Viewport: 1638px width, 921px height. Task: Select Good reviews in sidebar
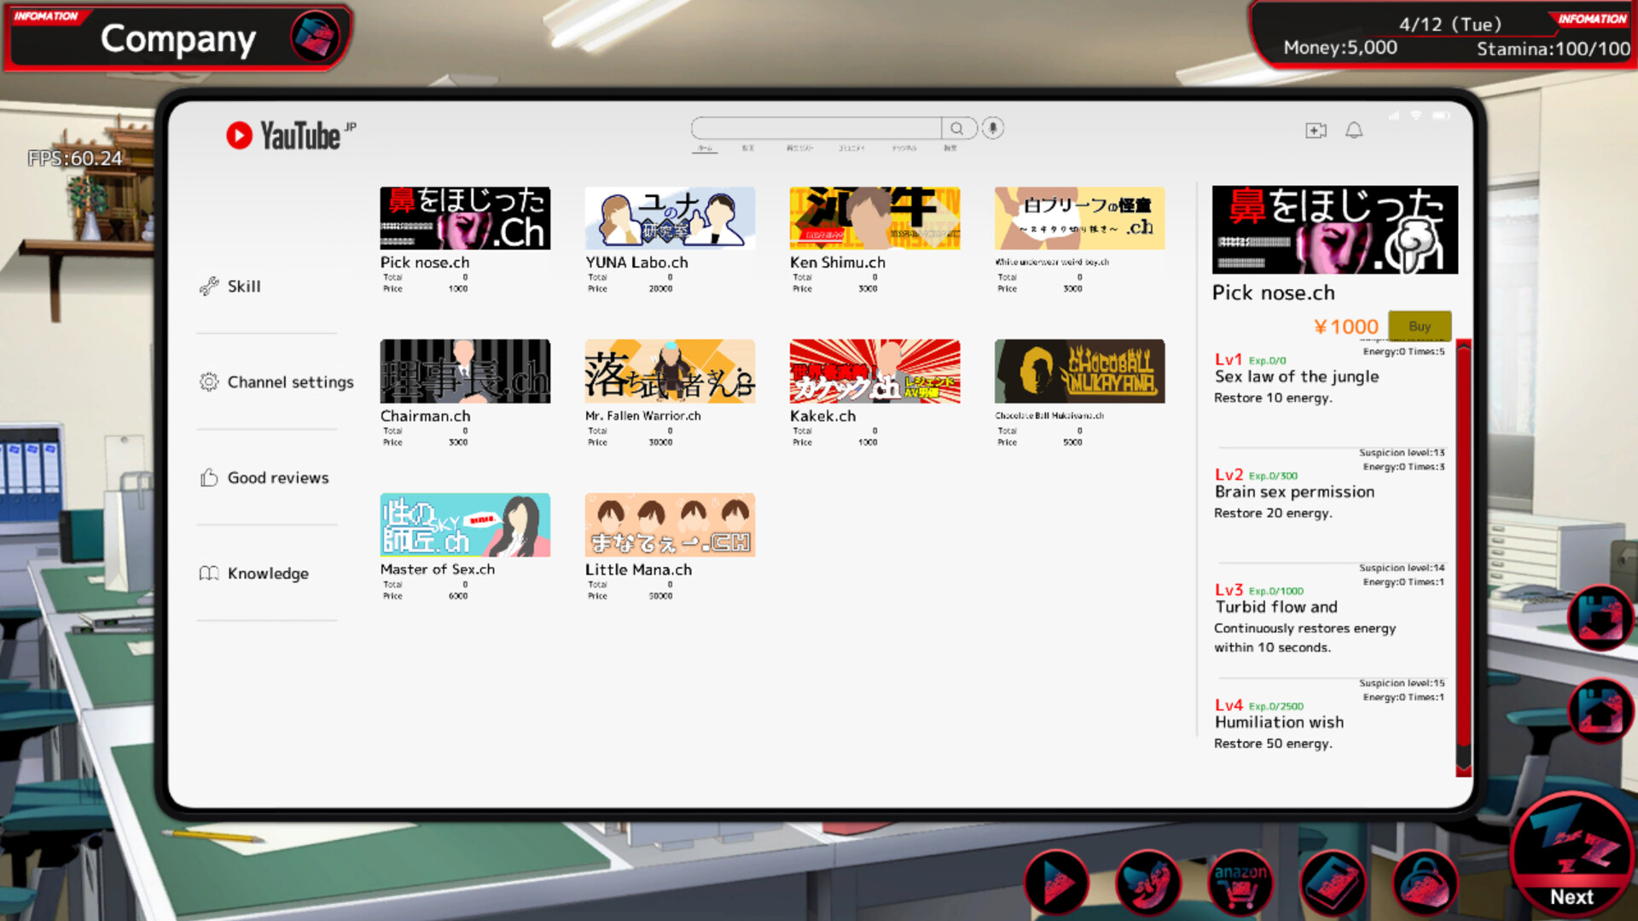277,478
